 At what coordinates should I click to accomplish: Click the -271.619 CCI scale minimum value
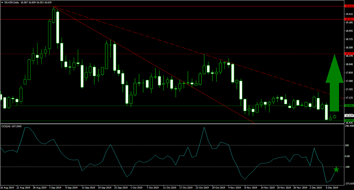[x=349, y=183]
